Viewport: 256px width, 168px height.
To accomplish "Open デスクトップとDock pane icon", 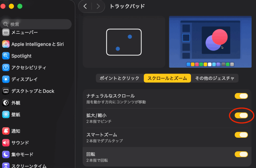I will 6,91.
